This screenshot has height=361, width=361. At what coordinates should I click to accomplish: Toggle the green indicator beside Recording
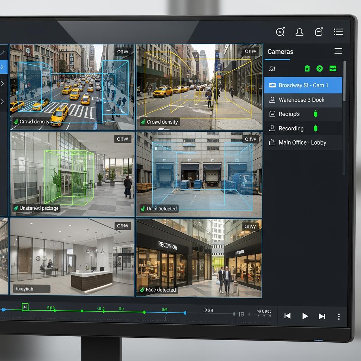pos(316,128)
